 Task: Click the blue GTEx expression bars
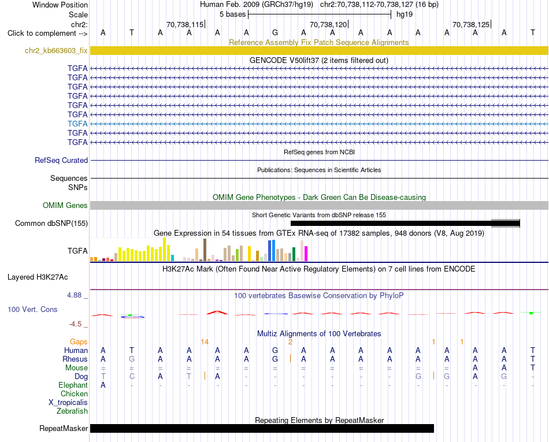click(272, 251)
